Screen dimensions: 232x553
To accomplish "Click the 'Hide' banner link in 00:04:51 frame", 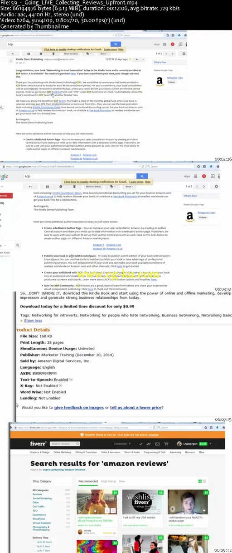I will pyautogui.click(x=148, y=182).
